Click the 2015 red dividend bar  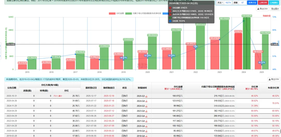(22, 67)
